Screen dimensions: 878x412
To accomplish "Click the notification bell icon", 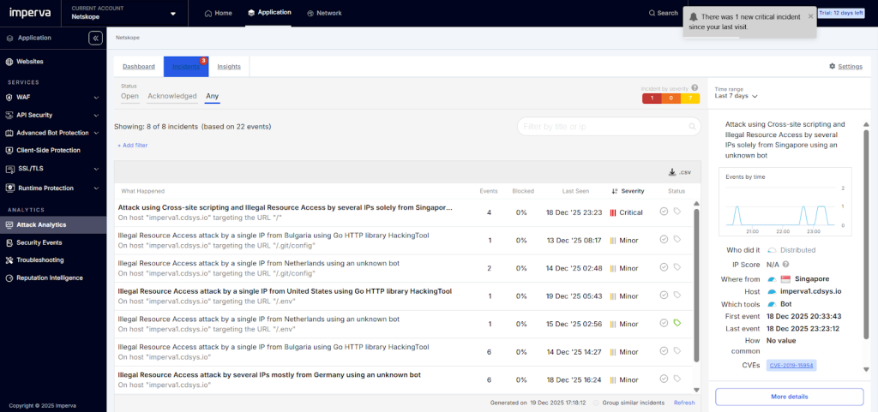I will coord(694,17).
